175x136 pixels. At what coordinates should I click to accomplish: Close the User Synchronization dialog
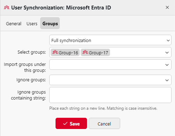tap(167, 7)
